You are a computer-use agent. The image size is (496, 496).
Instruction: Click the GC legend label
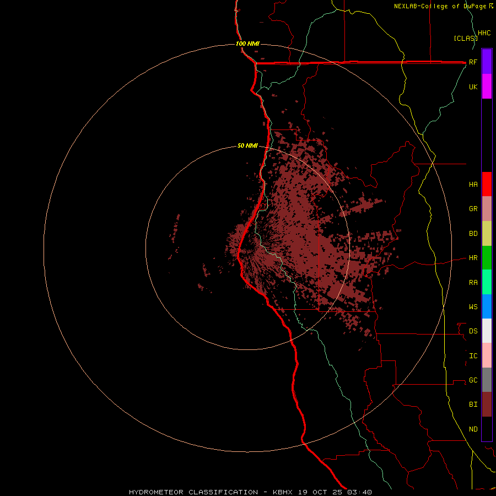473,380
